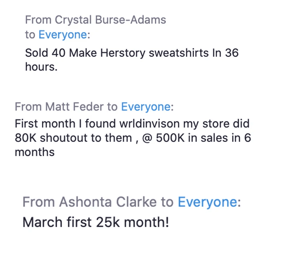Select the sender name Crystal Burse-Adams
This screenshot has width=307, height=266.
[x=110, y=20]
